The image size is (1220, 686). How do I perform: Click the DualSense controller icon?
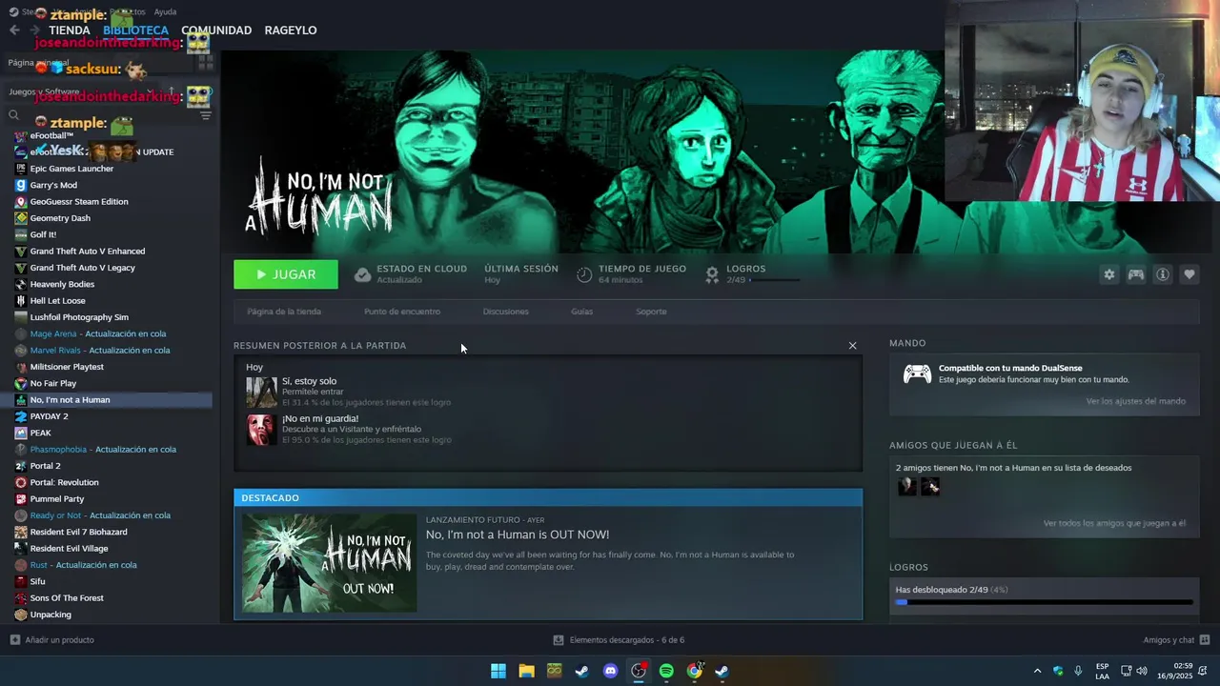point(917,373)
